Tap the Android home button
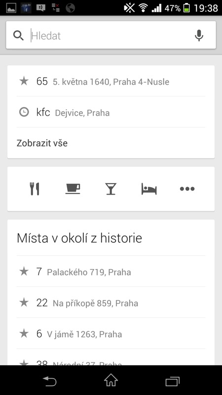Viewport: 222px width, 395px height. (111, 380)
